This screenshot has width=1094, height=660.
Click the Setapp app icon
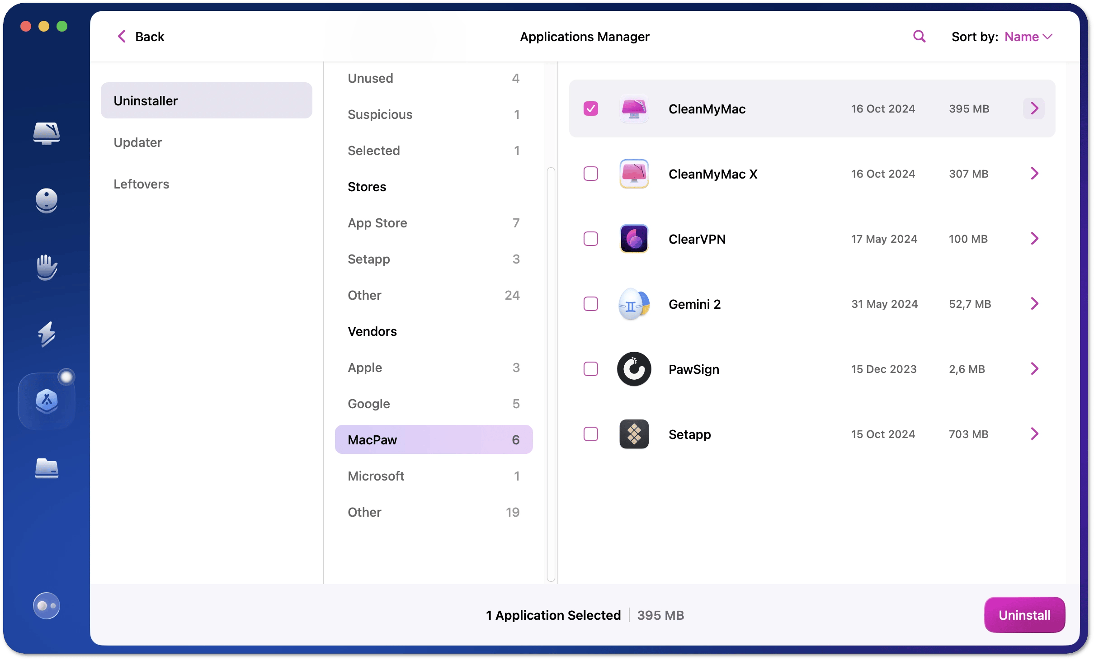pyautogui.click(x=634, y=434)
